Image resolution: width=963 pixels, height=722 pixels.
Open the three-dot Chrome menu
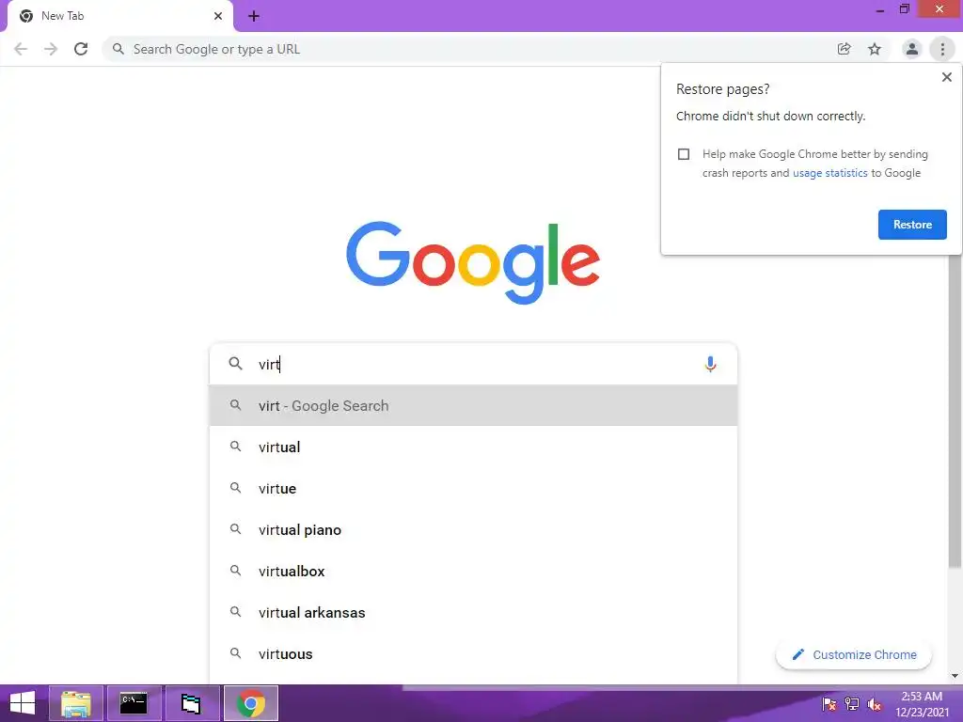(942, 49)
